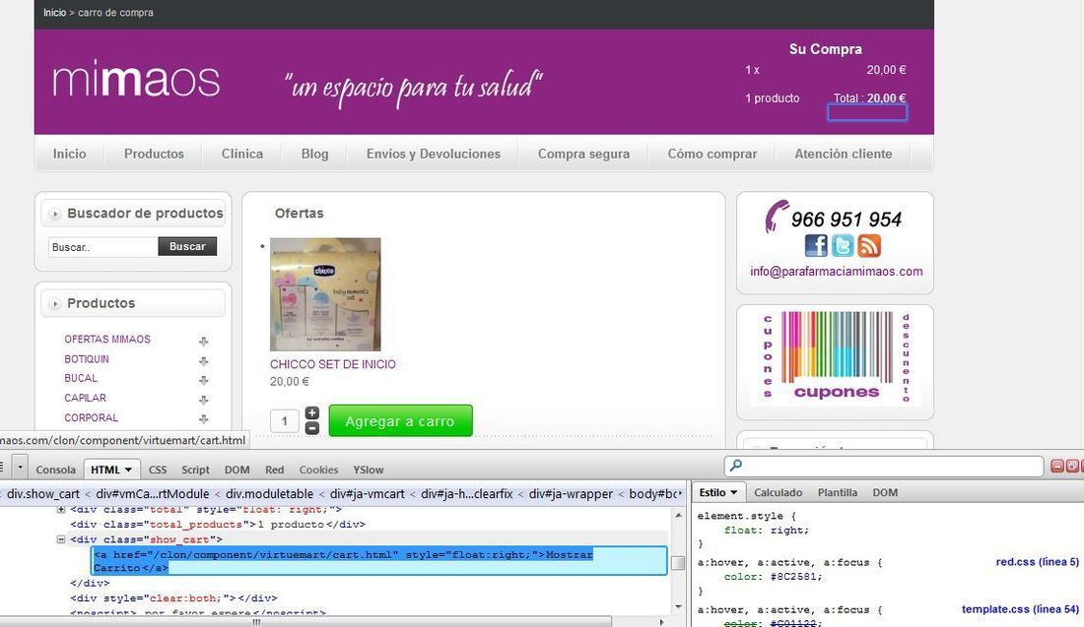Increase product quantity with the plus icon

311,413
